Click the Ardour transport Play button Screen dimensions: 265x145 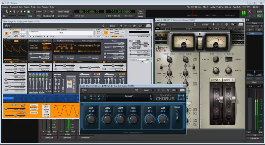pos(25,12)
